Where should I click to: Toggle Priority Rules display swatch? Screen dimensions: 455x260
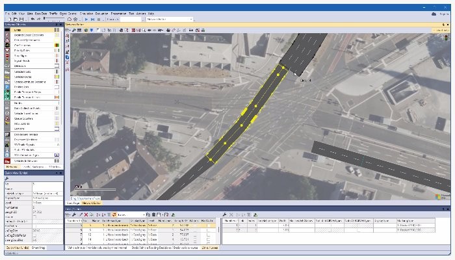57,51
